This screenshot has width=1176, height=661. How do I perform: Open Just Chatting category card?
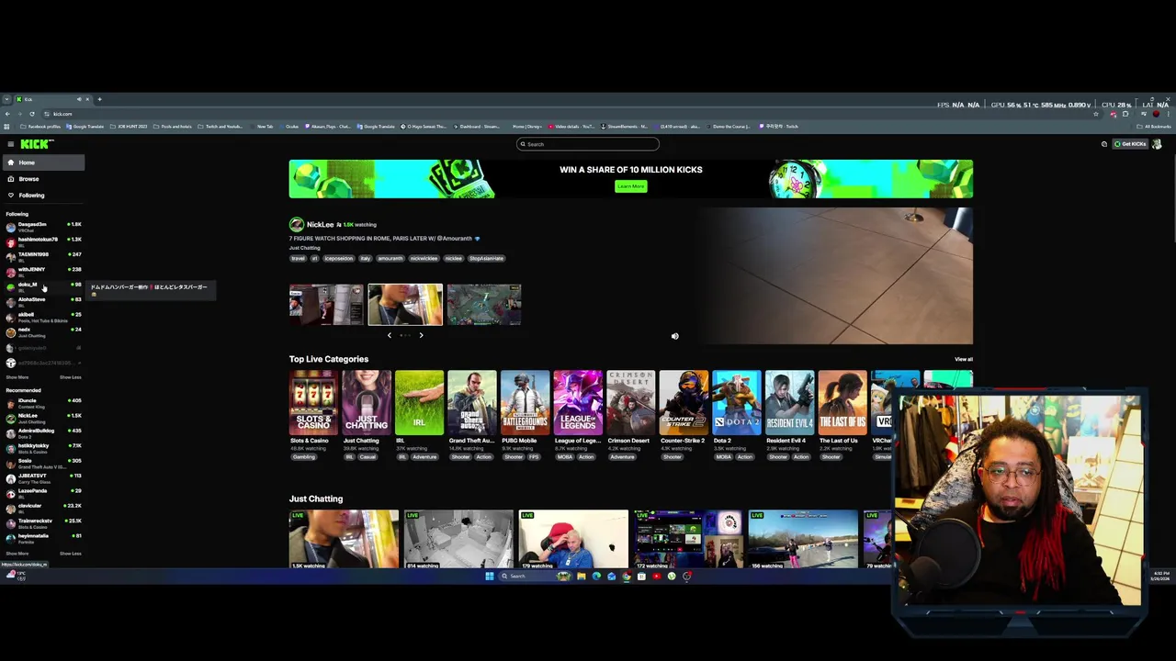pos(366,402)
